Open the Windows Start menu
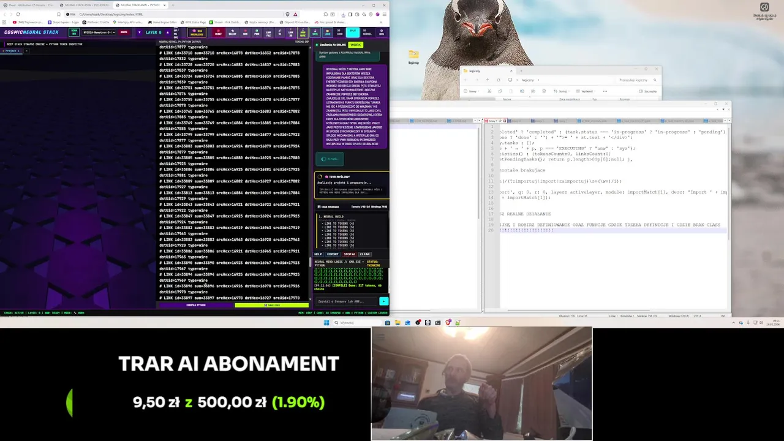This screenshot has width=784, height=441. tap(326, 322)
